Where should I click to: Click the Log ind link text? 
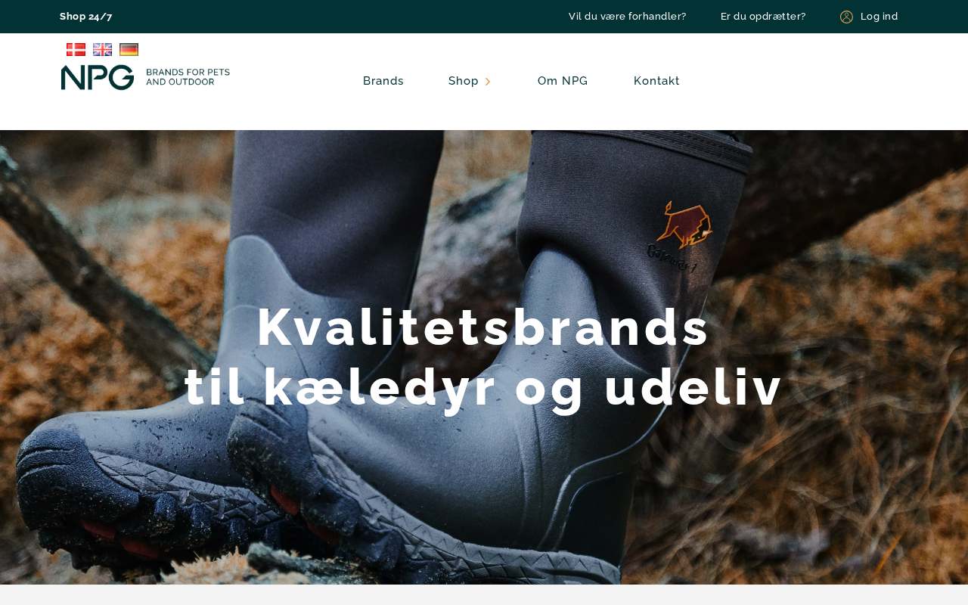[x=880, y=17]
